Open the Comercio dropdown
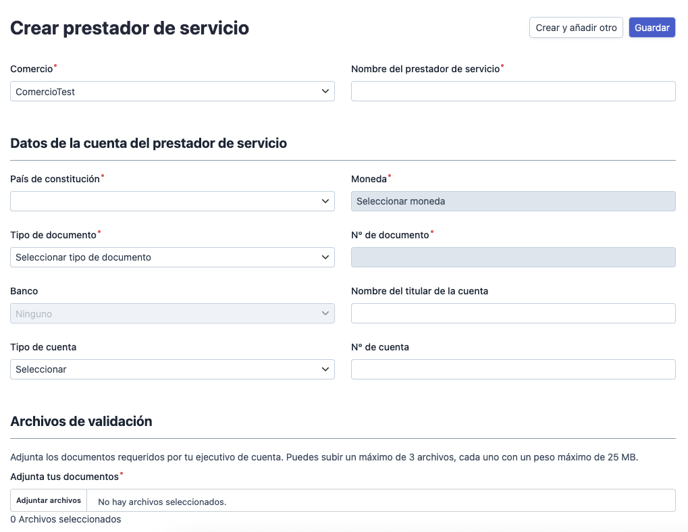688x532 pixels. point(172,90)
